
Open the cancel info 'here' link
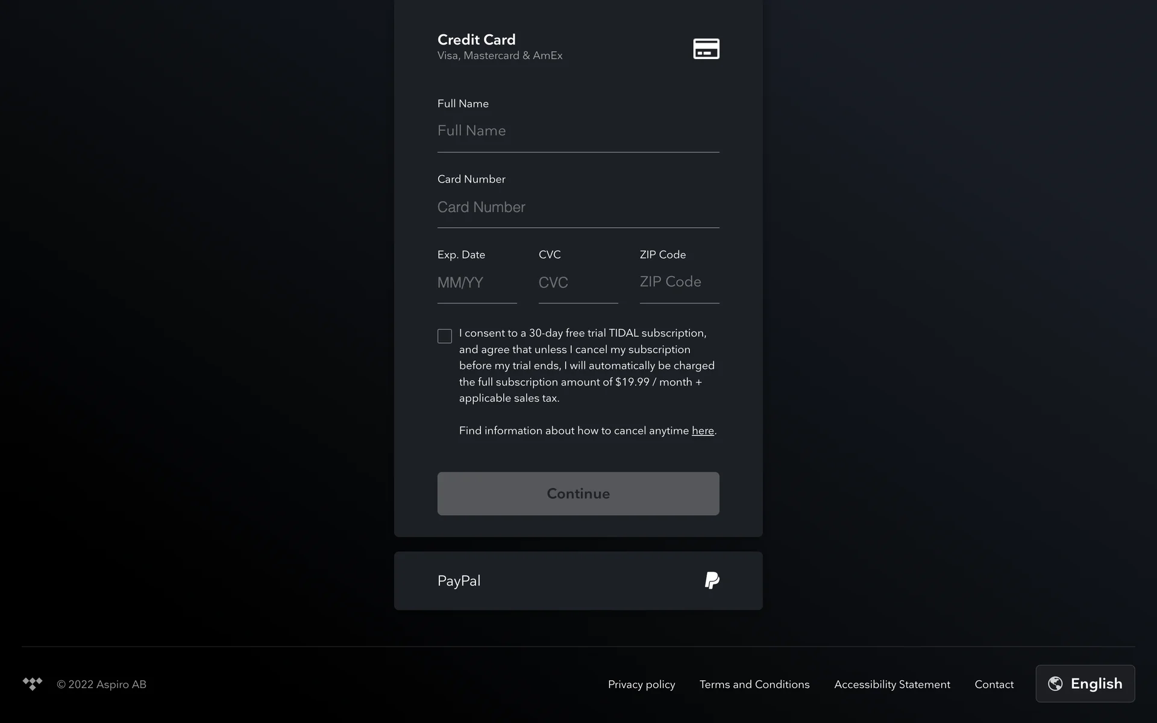tap(703, 431)
